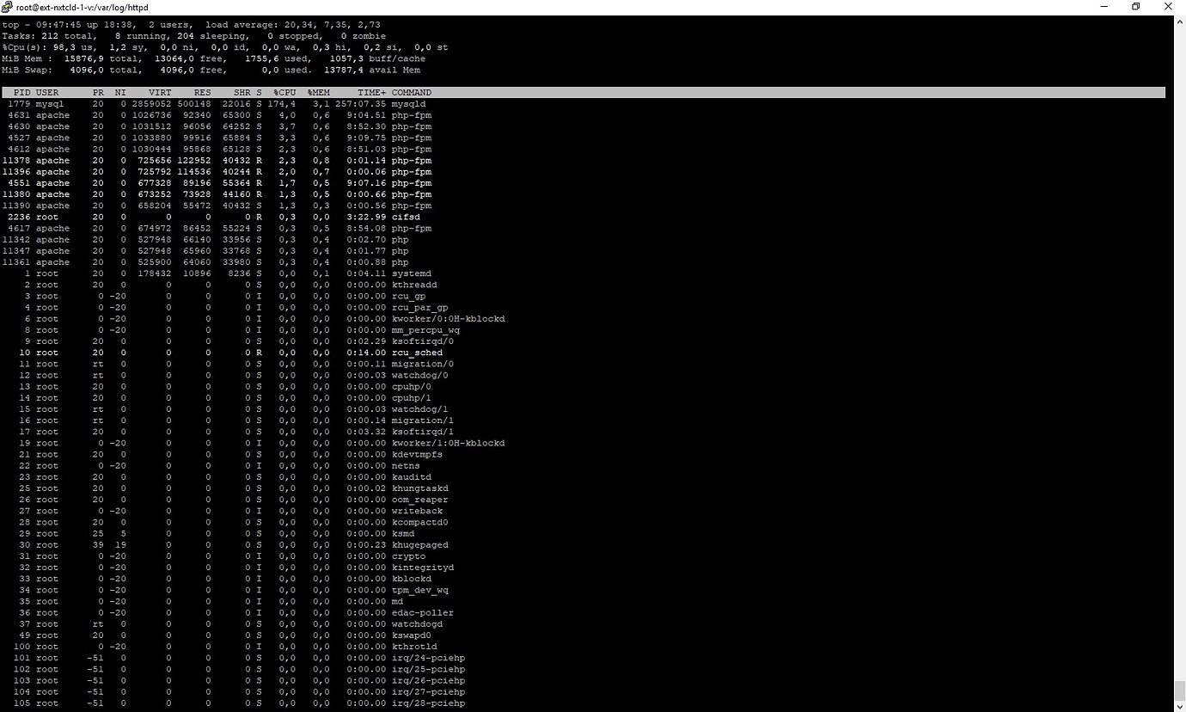Image resolution: width=1186 pixels, height=712 pixels.
Task: Click the PuTTY icon in title bar
Action: (x=8, y=7)
